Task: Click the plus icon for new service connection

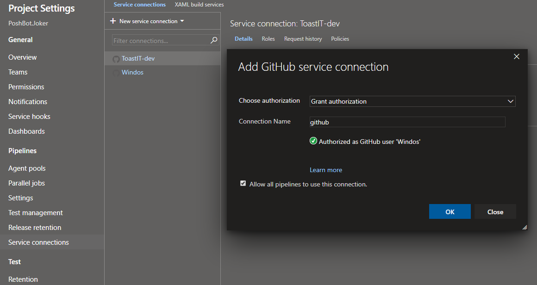Action: point(113,21)
